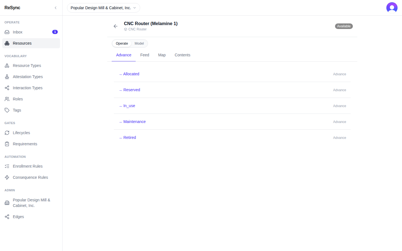Viewport: 402px width, 251px height.
Task: Click the Lifecycles refresh icon
Action: [x=7, y=133]
